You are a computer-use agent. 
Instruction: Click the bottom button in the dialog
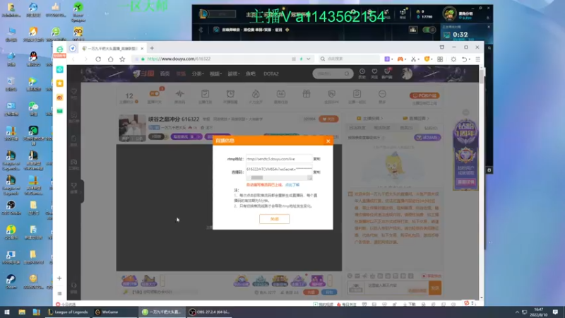pyautogui.click(x=274, y=219)
